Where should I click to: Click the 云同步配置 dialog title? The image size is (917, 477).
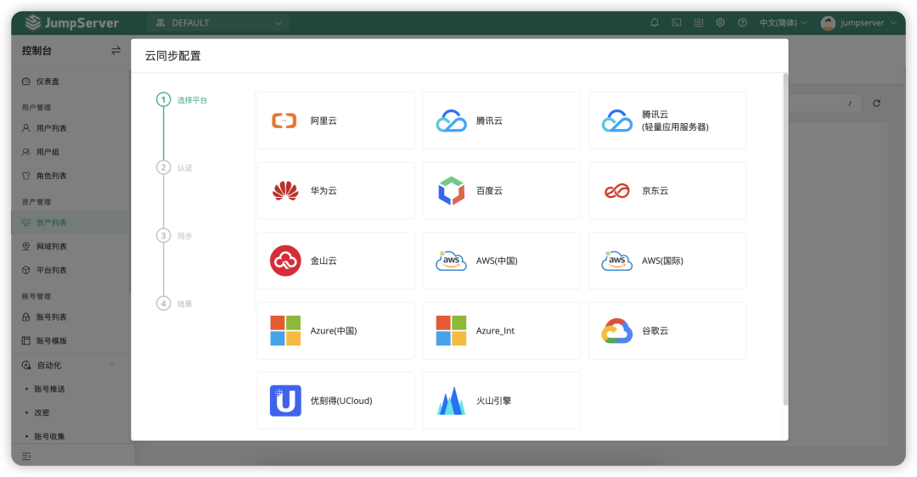(173, 56)
